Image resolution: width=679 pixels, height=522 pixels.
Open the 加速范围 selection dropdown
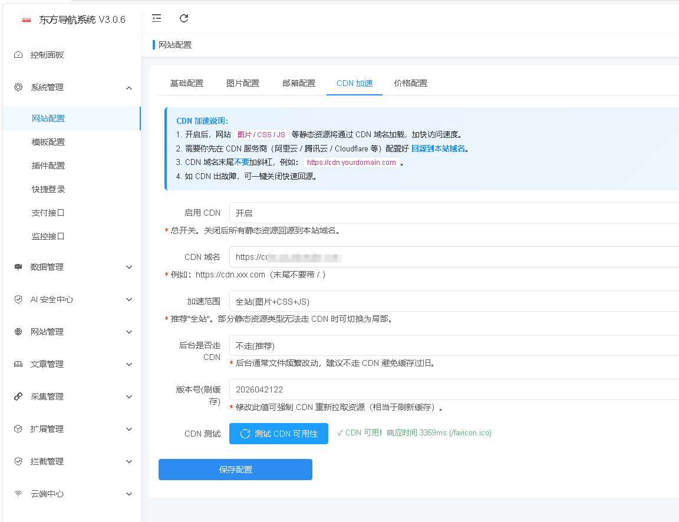point(413,300)
